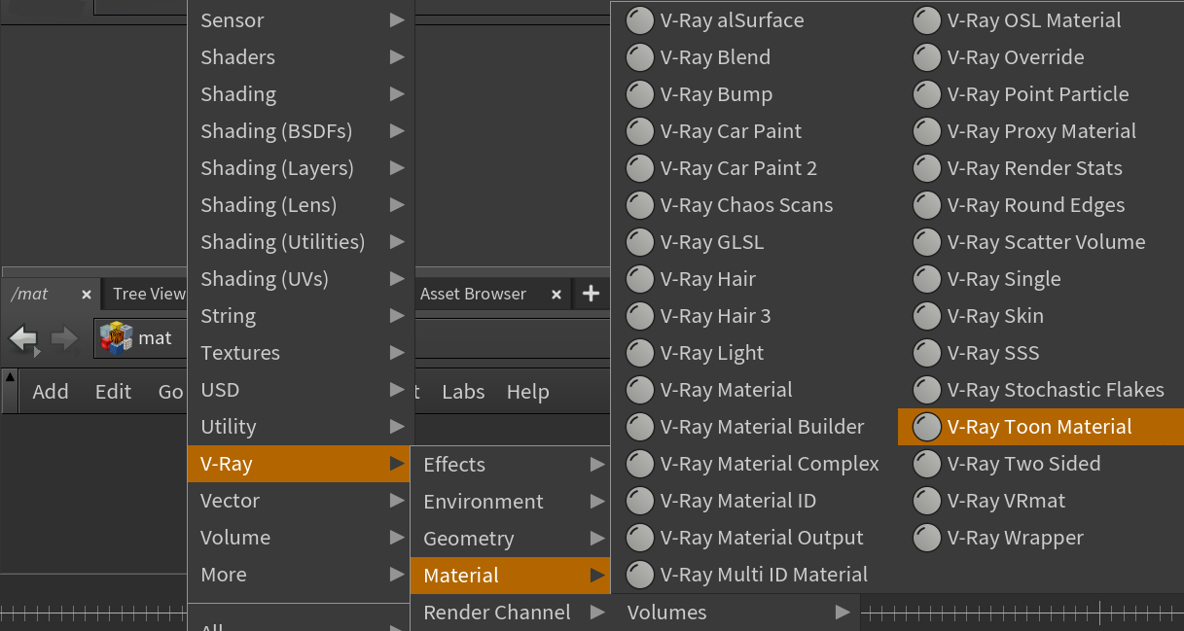1184x631 pixels.
Task: Open the Shading (UVs) submenu
Action: [x=301, y=279]
